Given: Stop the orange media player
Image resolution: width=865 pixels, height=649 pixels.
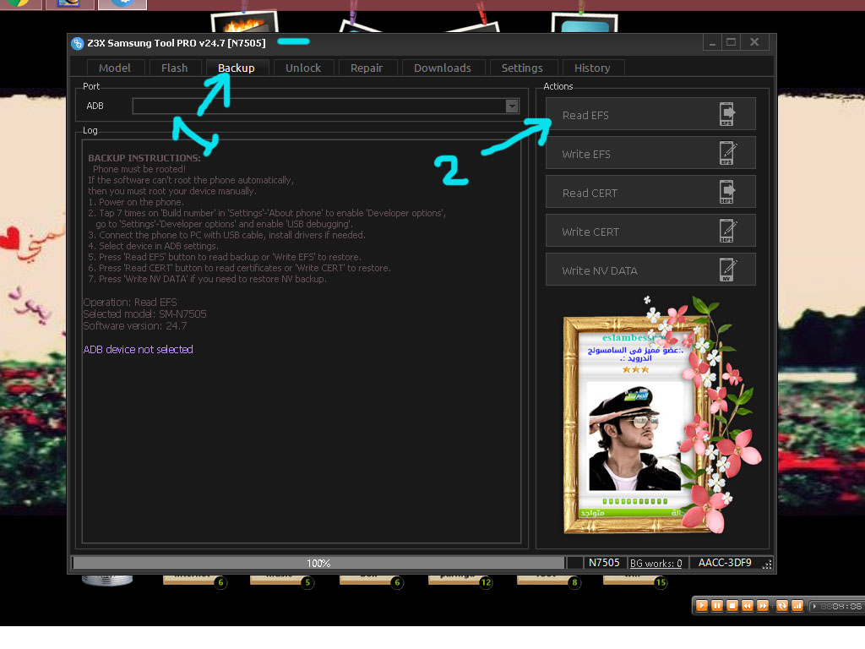Looking at the screenshot, I should click(732, 605).
